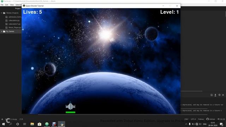Switch to the Atom editor taskbar icon
This screenshot has height=127, width=226.
click(47, 124)
